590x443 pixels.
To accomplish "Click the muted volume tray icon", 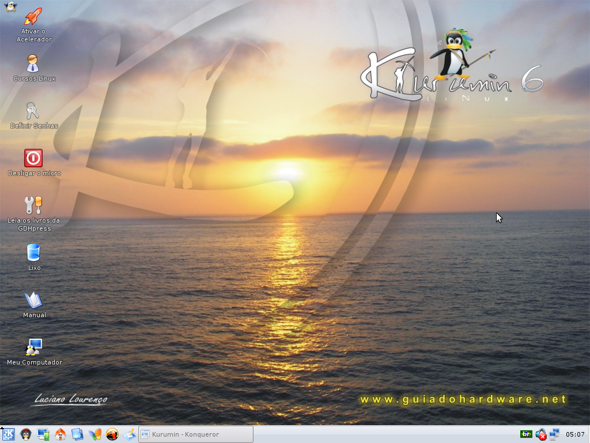I will (x=541, y=435).
